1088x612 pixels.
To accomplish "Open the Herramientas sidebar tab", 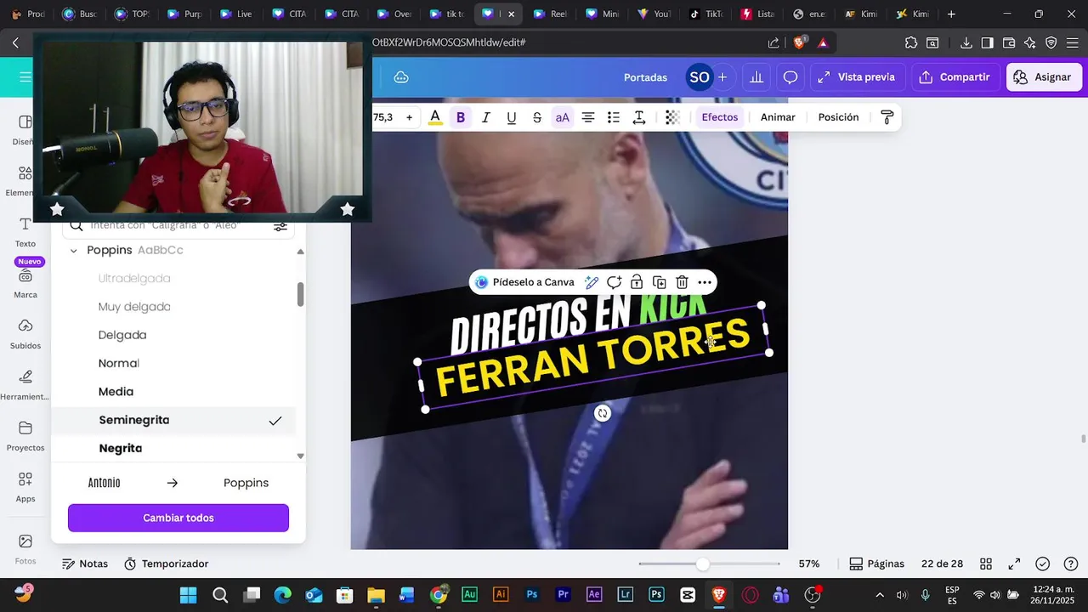I will coord(25,386).
